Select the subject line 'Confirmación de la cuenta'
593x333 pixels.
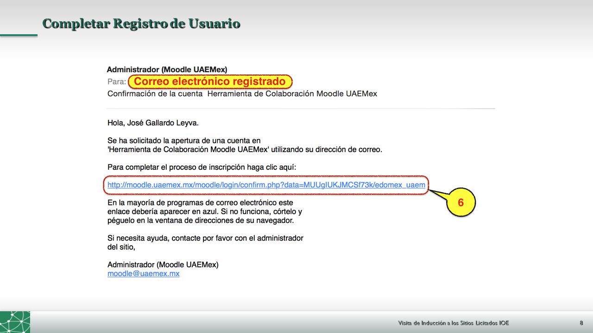point(155,94)
